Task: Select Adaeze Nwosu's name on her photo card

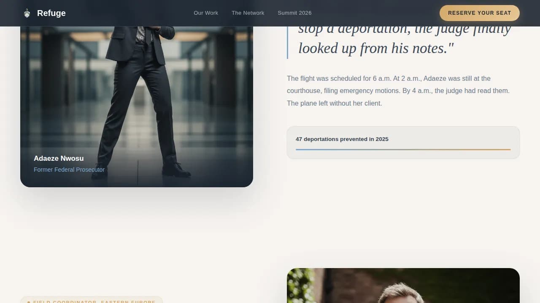Action: point(59,158)
